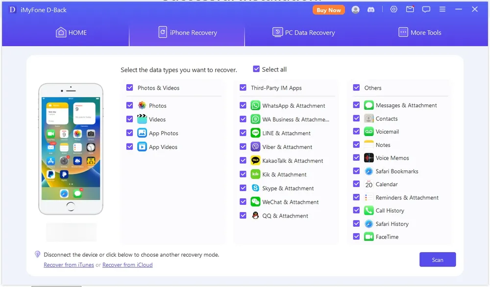This screenshot has width=490, height=287.
Task: Click the Buy Now button
Action: (x=329, y=10)
